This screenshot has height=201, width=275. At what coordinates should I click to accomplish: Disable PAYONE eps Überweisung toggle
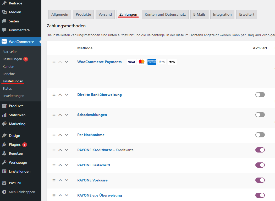260,195
